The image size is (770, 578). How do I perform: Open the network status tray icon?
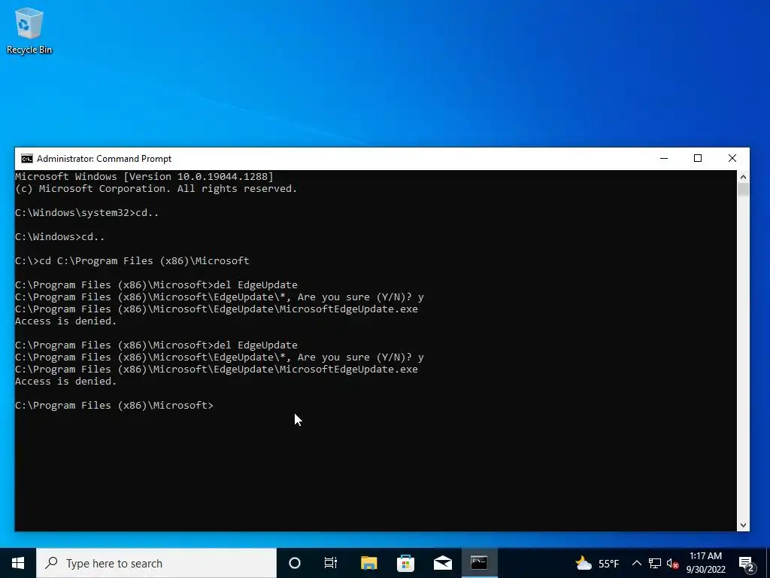(655, 563)
